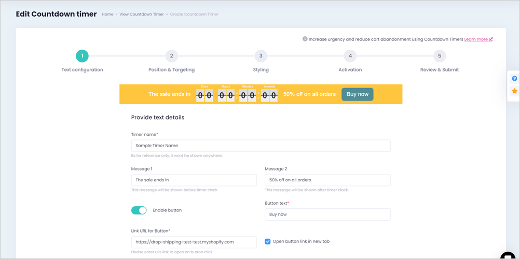The width and height of the screenshot is (520, 259).
Task: Go to step 3 Styling circle
Action: 261,56
